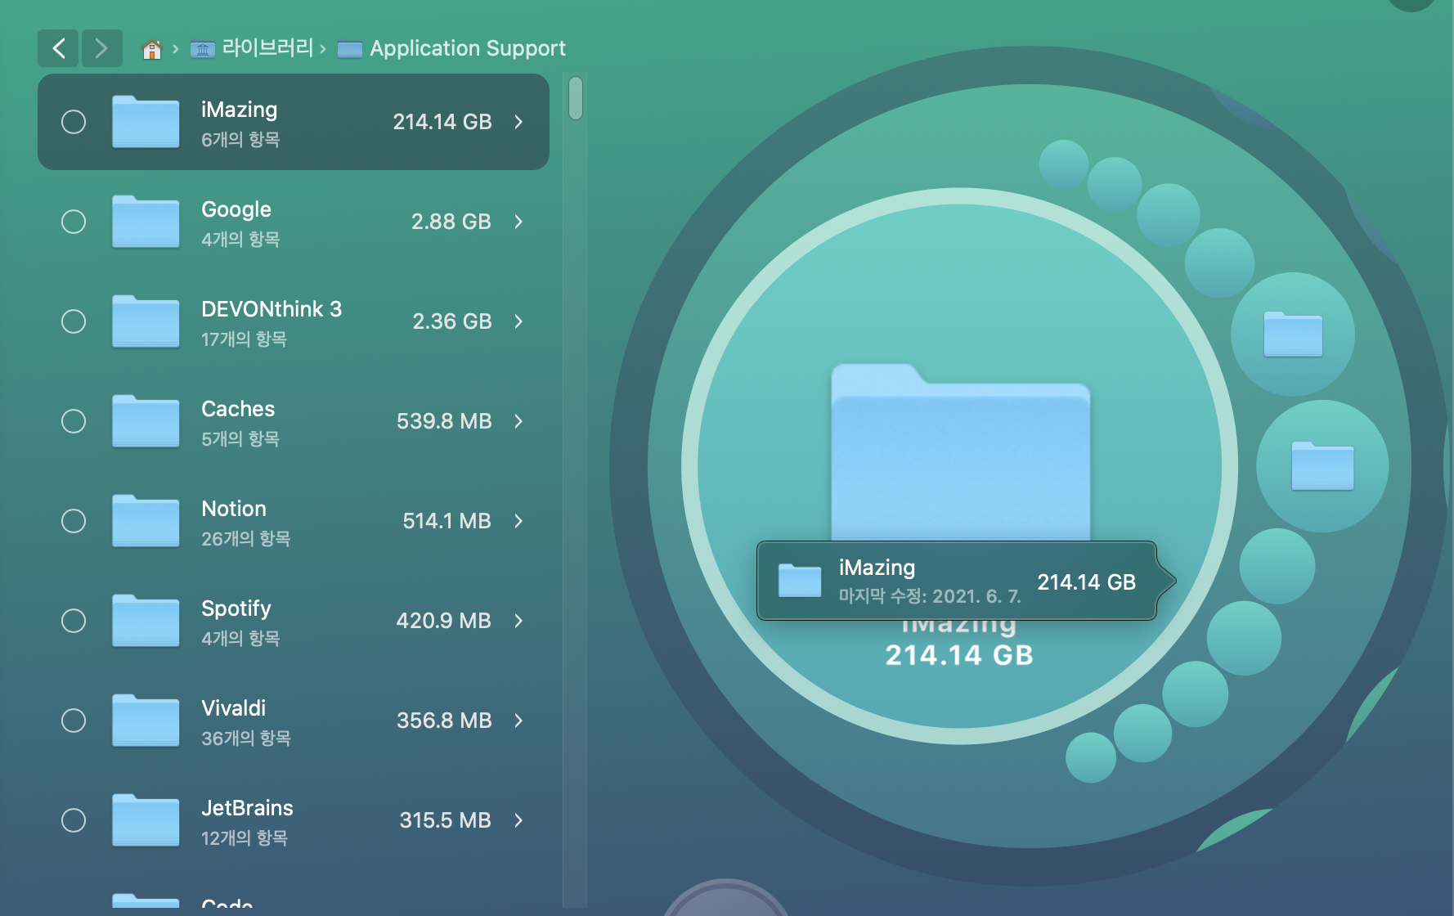Click the Vivaldi folder name

234,708
